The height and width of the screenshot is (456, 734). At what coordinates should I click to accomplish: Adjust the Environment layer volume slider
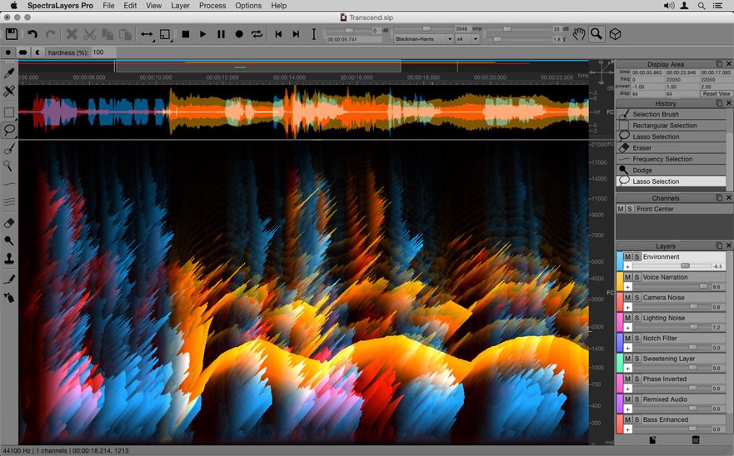[686, 265]
